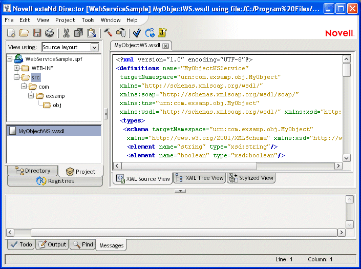361x269 pixels.
Task: Switch to the Project tab
Action: pos(80,172)
